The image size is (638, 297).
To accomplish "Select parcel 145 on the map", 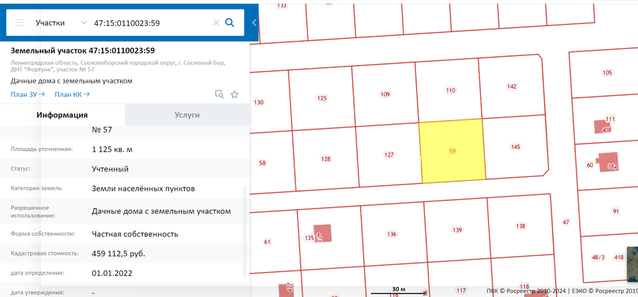I will 516,147.
